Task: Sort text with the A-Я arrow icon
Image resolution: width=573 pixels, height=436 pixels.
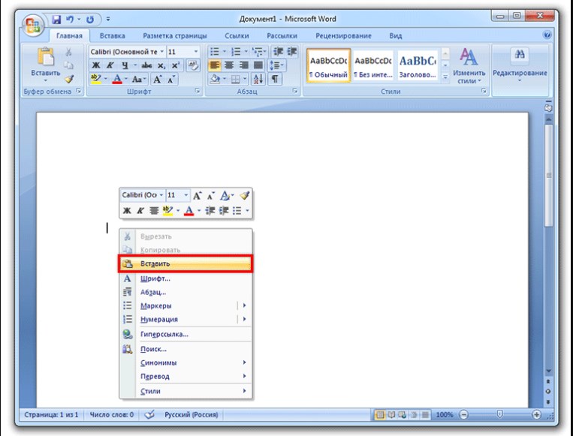Action: tap(258, 79)
